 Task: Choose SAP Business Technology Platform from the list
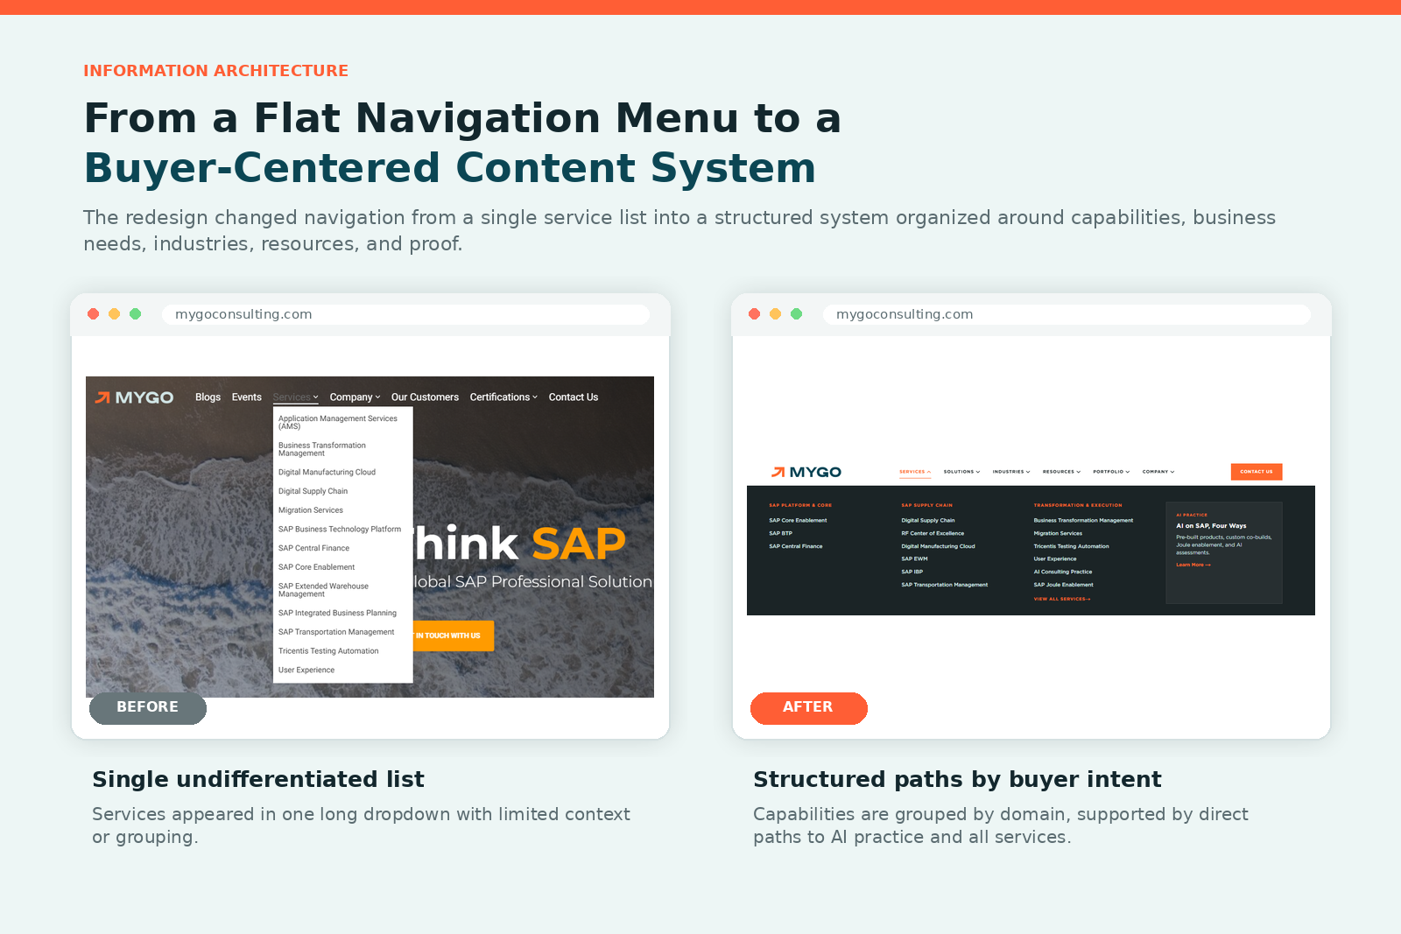[x=340, y=530]
